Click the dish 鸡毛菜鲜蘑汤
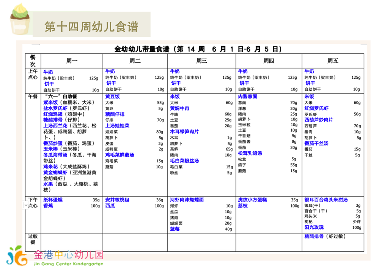 pyautogui.click(x=120, y=155)
